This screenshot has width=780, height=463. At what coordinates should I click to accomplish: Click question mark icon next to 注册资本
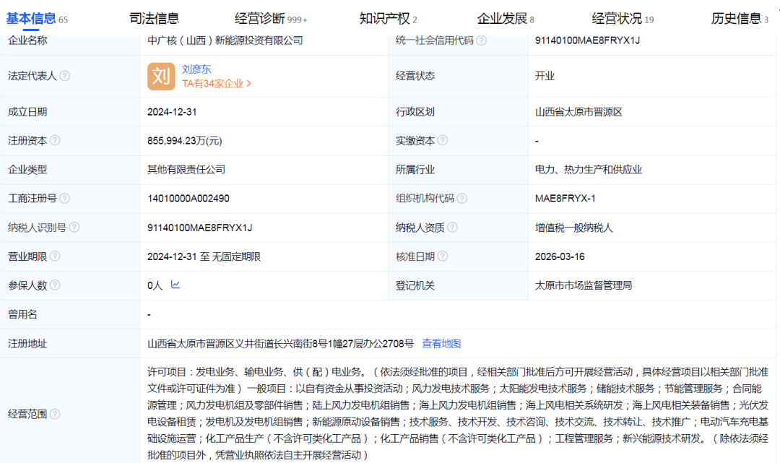tap(55, 141)
